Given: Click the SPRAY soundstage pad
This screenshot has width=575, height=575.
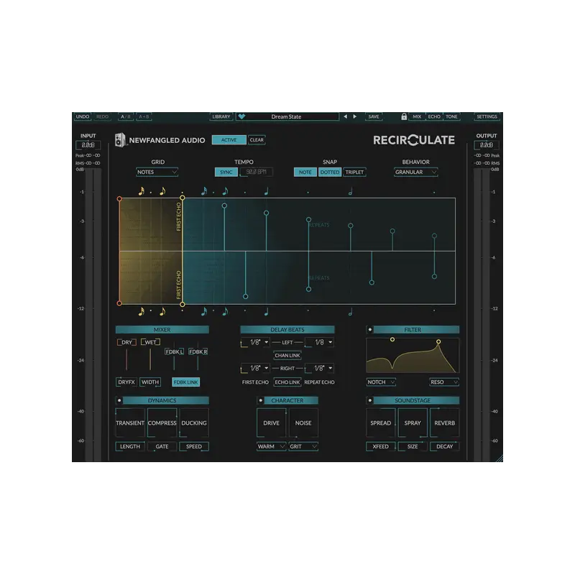Looking at the screenshot, I should (413, 423).
